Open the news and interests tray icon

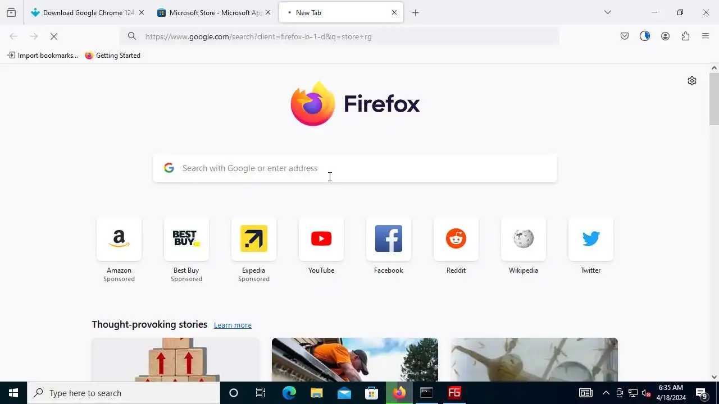(585, 393)
